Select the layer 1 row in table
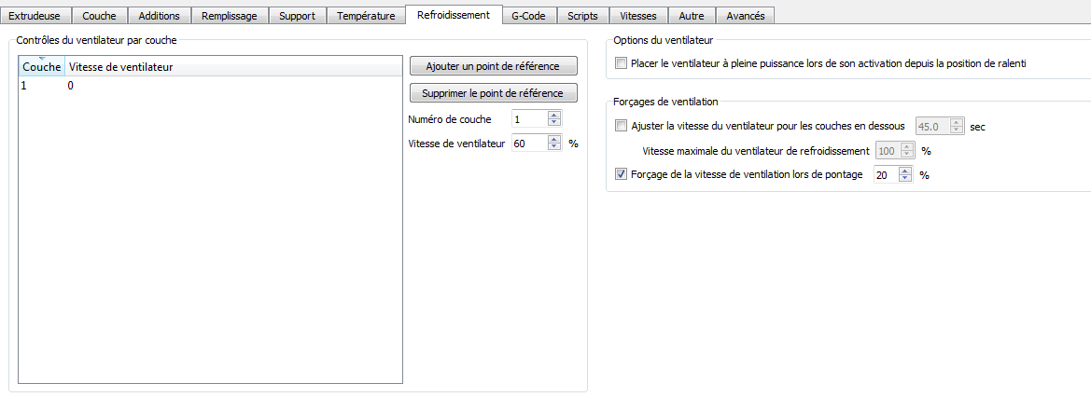Viewport: 1091px width, 397px height. 210,86
